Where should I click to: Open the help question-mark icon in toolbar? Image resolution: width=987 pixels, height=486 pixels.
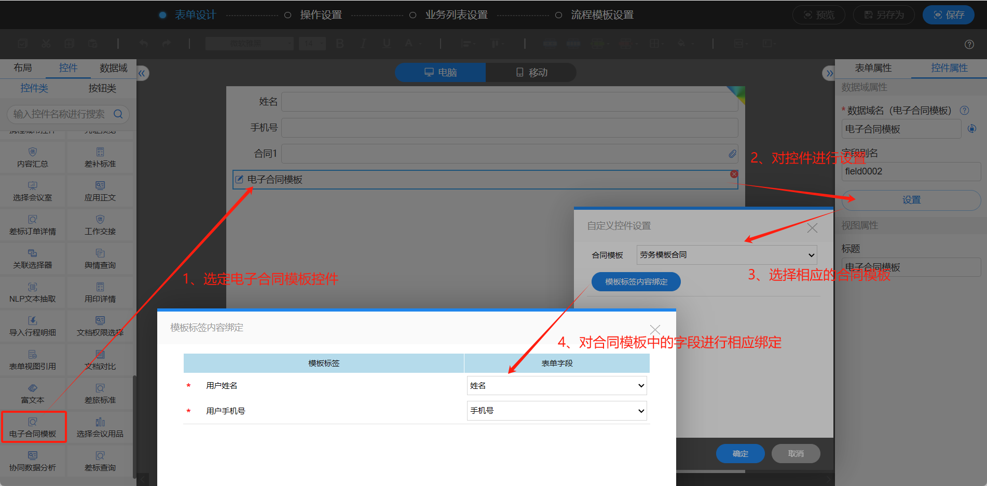click(969, 45)
